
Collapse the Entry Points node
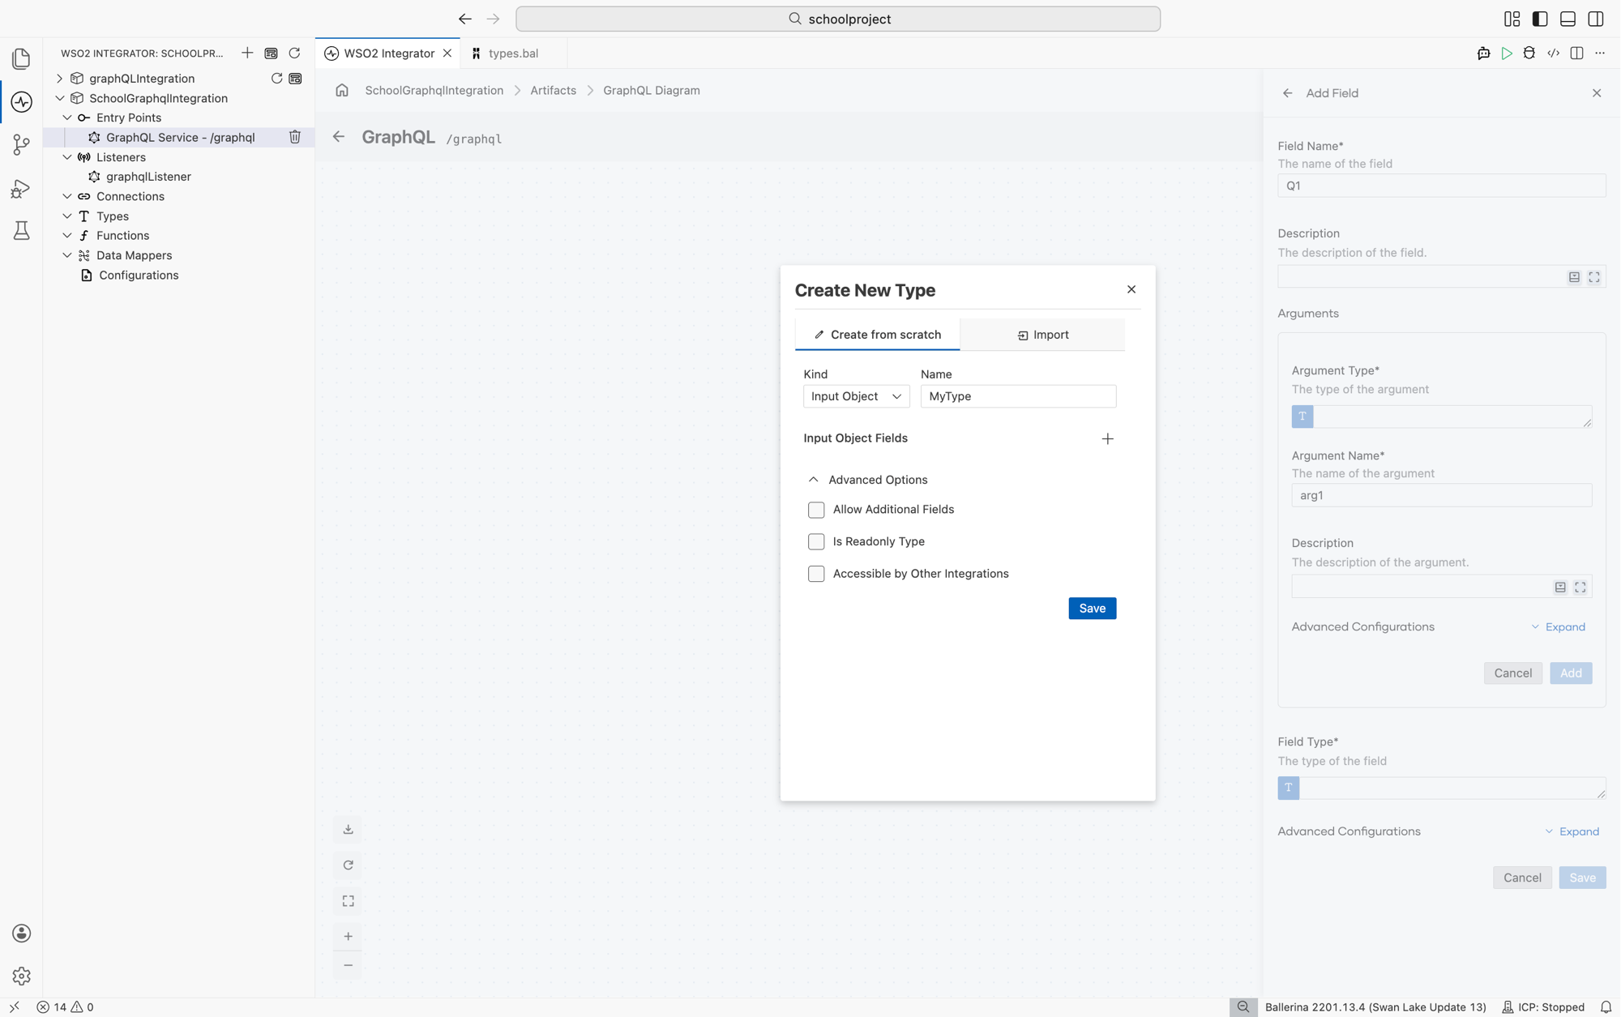click(67, 118)
